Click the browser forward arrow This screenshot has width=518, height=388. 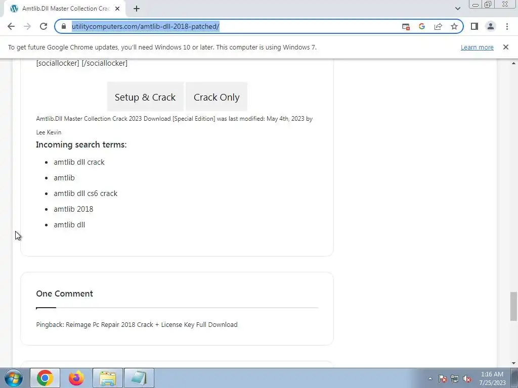27,26
